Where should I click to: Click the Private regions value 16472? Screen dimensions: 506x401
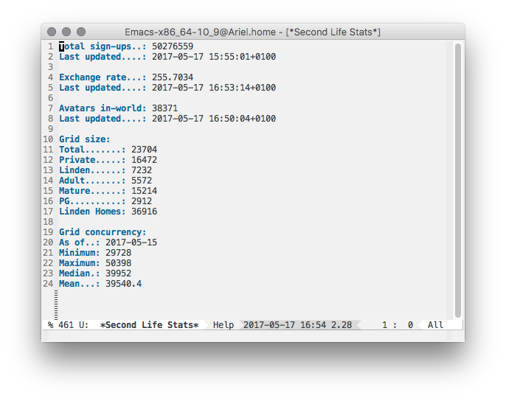tap(145, 160)
